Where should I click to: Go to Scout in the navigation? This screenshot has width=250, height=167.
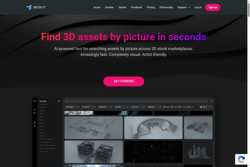[97, 7]
